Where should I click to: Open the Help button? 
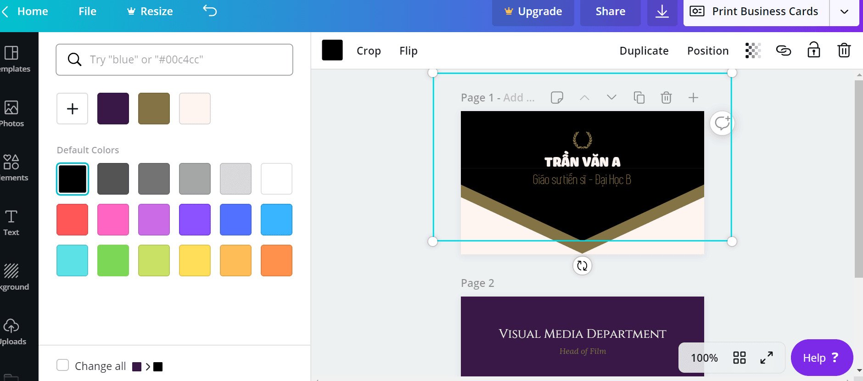[x=822, y=358]
